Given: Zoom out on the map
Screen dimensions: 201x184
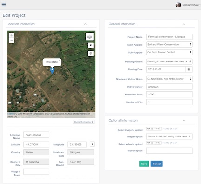Looking at the screenshot, I should click(x=12, y=41).
